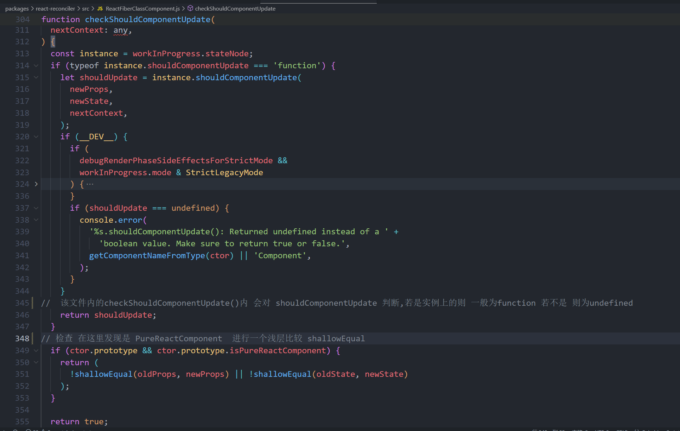680x431 pixels.
Task: Click 'undefined' keyword on line 337
Action: [193, 208]
